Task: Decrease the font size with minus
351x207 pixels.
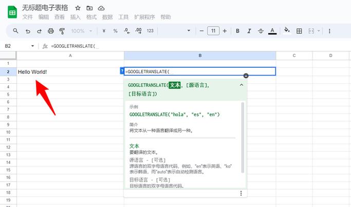Action: (x=201, y=31)
